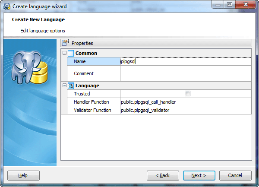Click into the empty Comment field
This screenshot has width=259, height=187.
(x=186, y=73)
